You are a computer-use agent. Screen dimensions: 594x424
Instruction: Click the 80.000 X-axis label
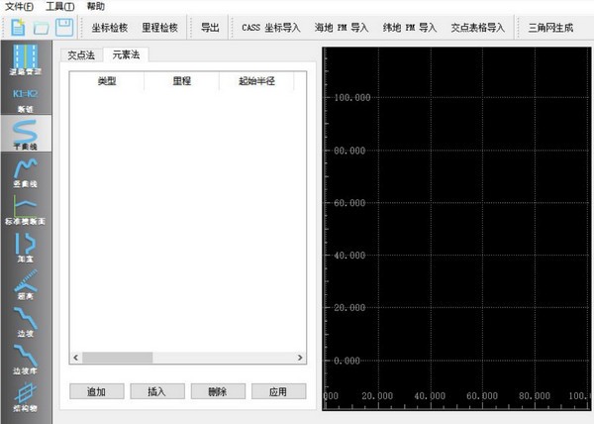point(535,396)
